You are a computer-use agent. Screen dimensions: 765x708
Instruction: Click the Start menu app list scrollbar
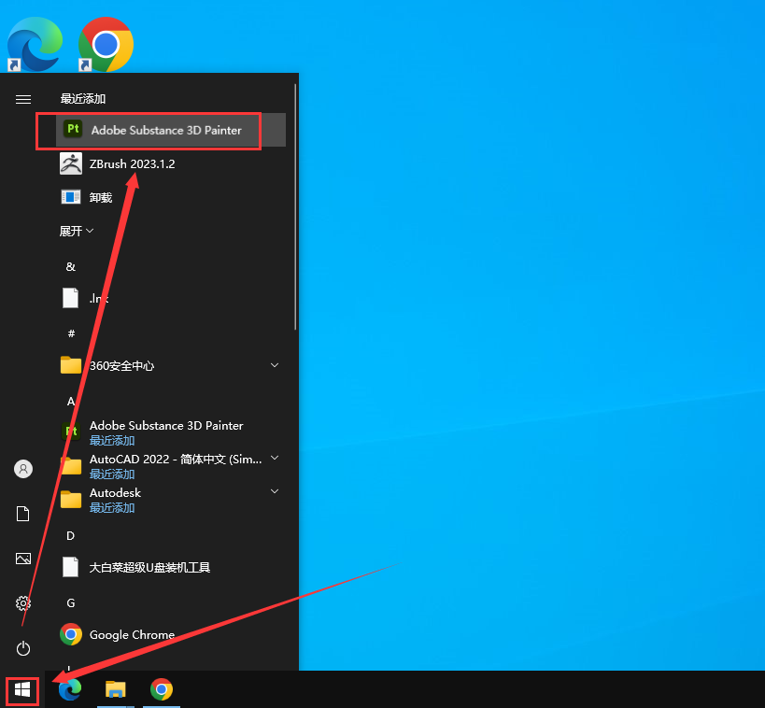[295, 207]
